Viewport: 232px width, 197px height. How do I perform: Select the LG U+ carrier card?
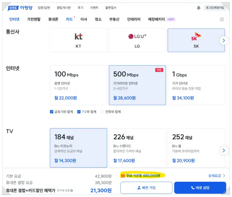pos(137,40)
